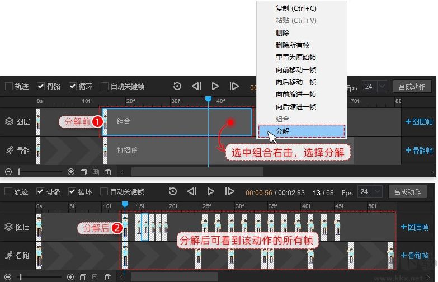Viewport: 438px width, 282px height.
Task: Select first frame thumbnail in upper 图层 track
Action: [38, 122]
